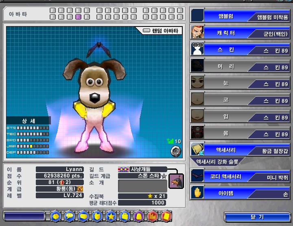Select the 몸 category row
293x226 pixels.
point(240,133)
